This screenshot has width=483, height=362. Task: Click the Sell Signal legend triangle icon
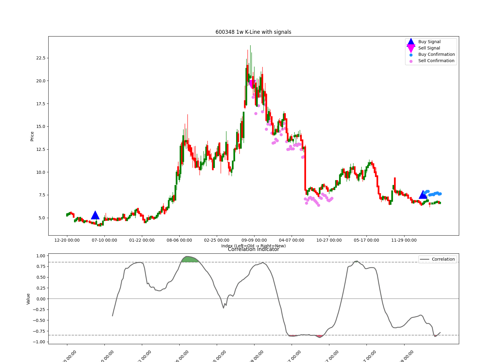411,48
